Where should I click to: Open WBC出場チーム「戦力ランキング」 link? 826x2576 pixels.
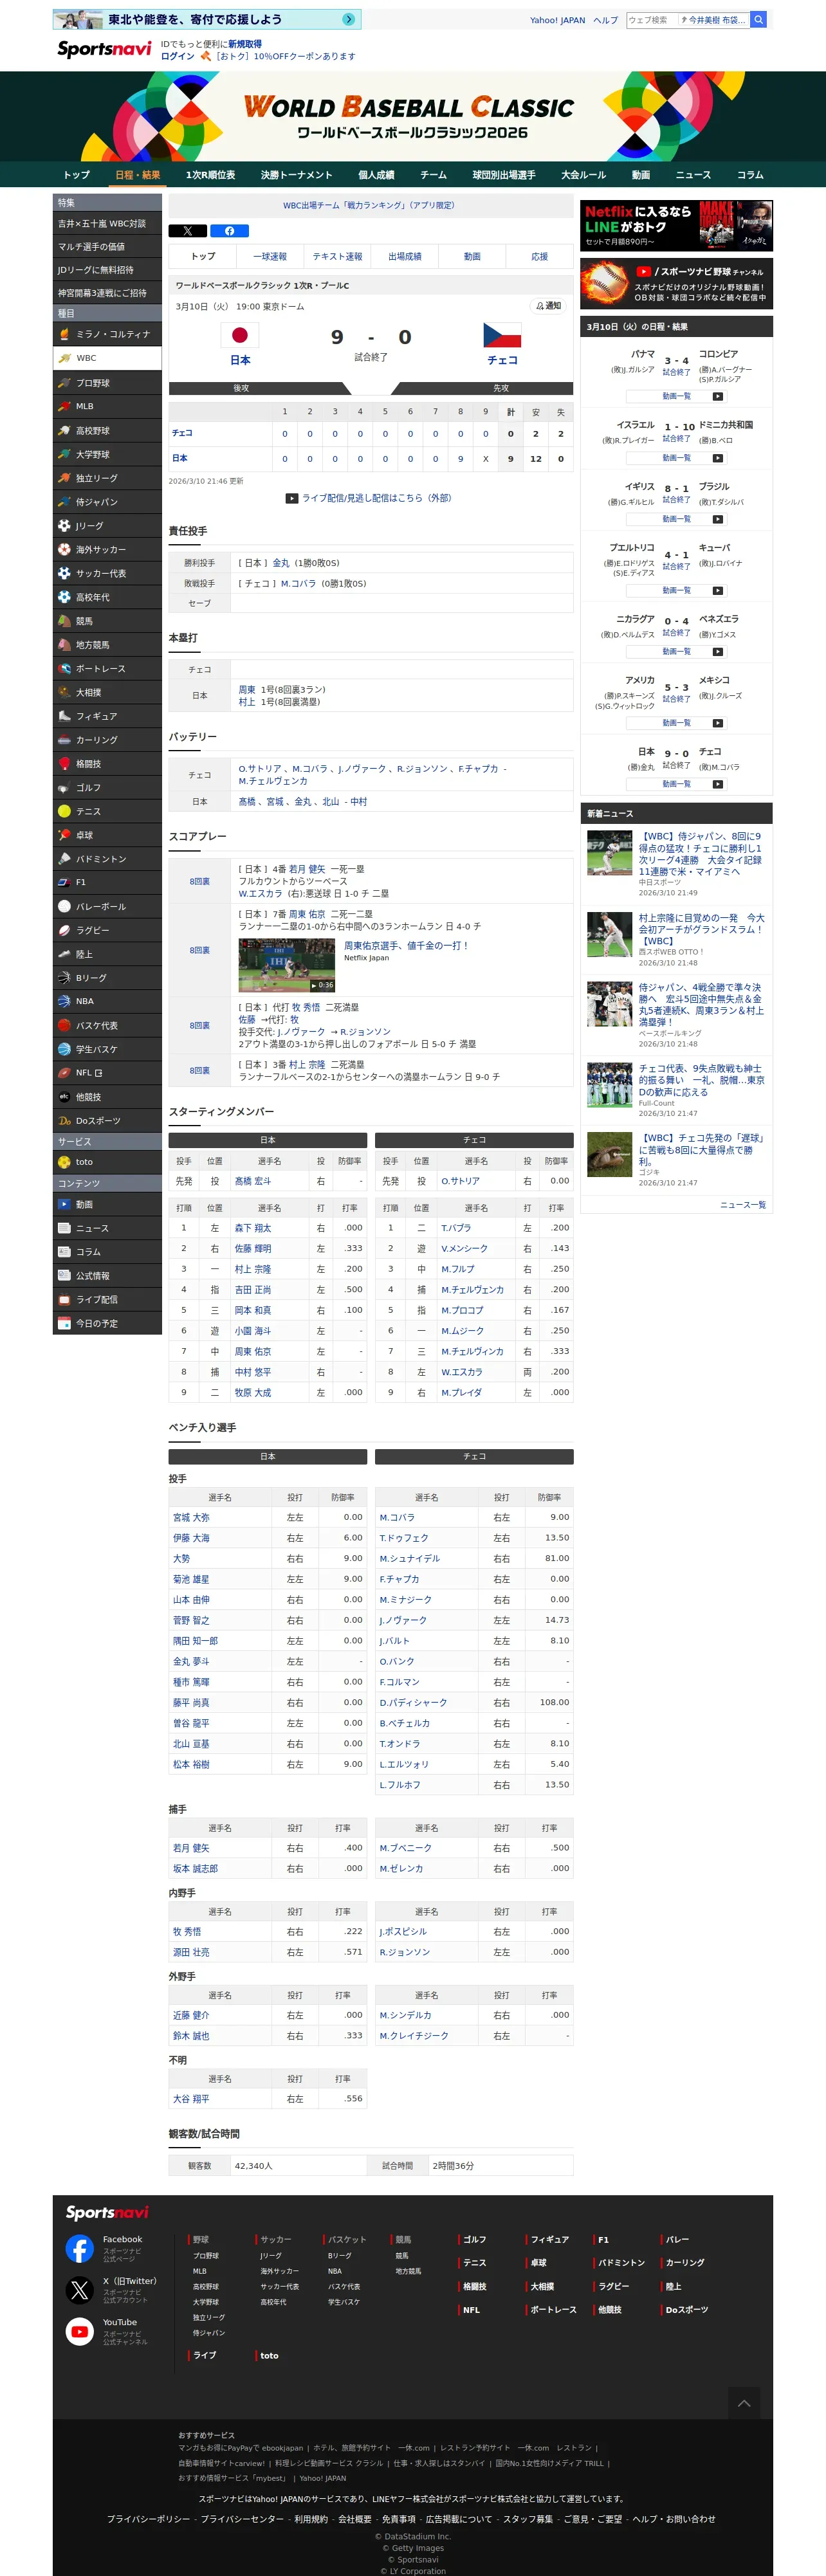coord(369,205)
